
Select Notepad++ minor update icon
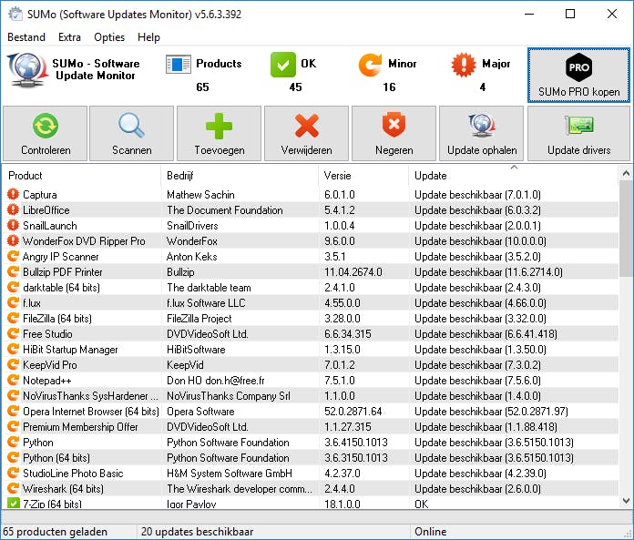(13, 381)
